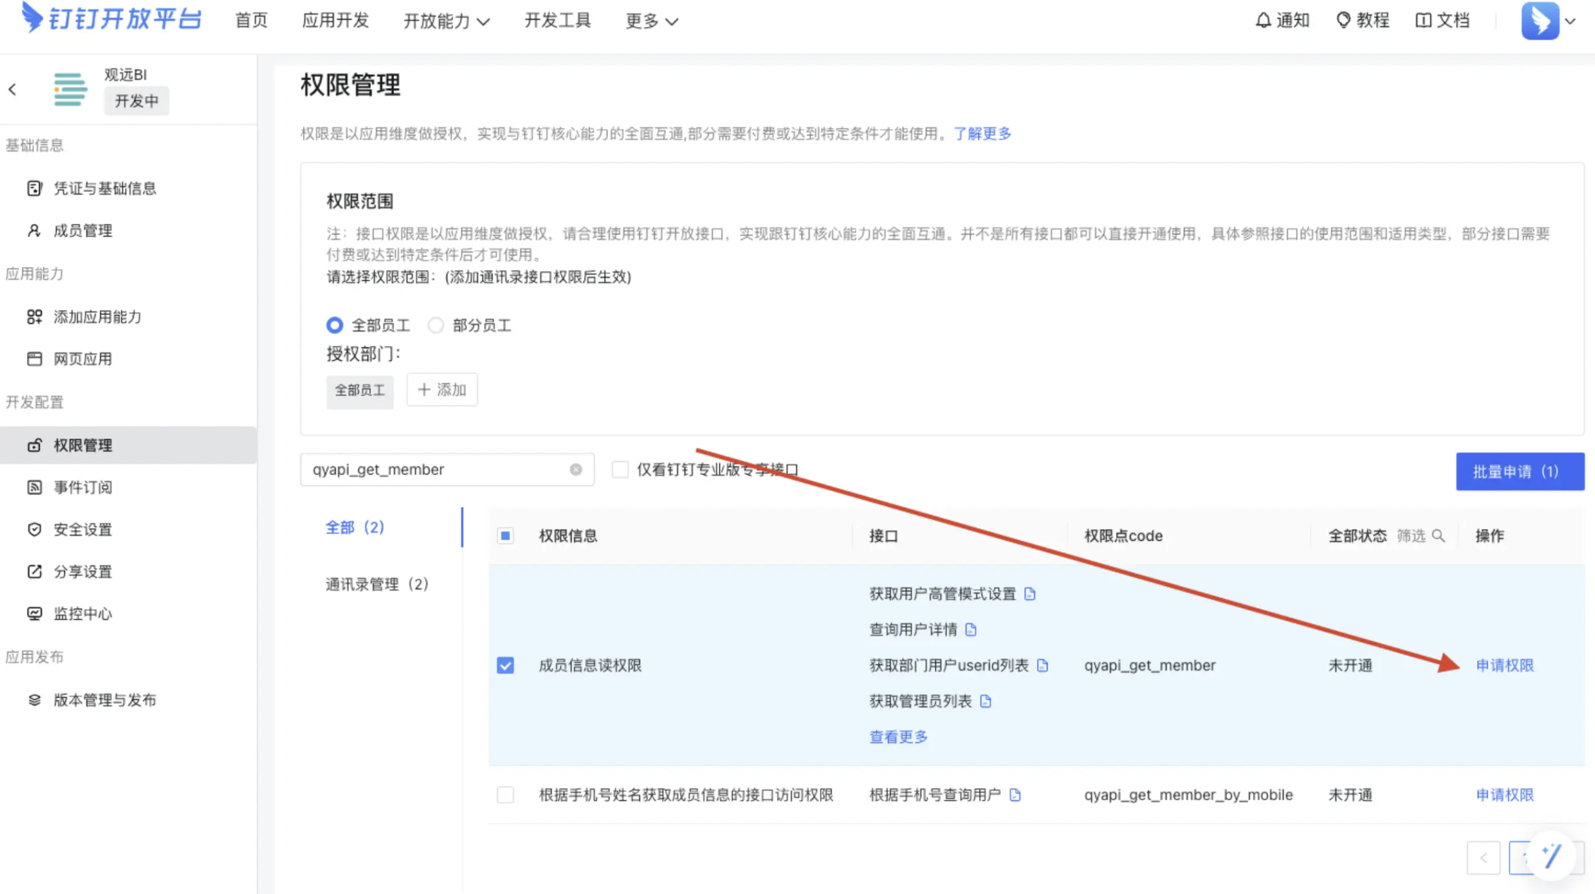This screenshot has height=894, width=1595.
Task: Click 网页应用 window icon
Action: 35,359
